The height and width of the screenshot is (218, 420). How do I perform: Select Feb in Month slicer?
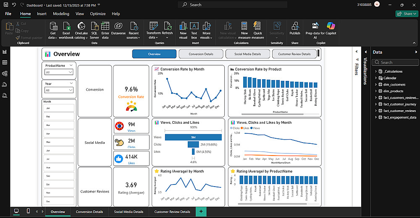click(x=59, y=117)
